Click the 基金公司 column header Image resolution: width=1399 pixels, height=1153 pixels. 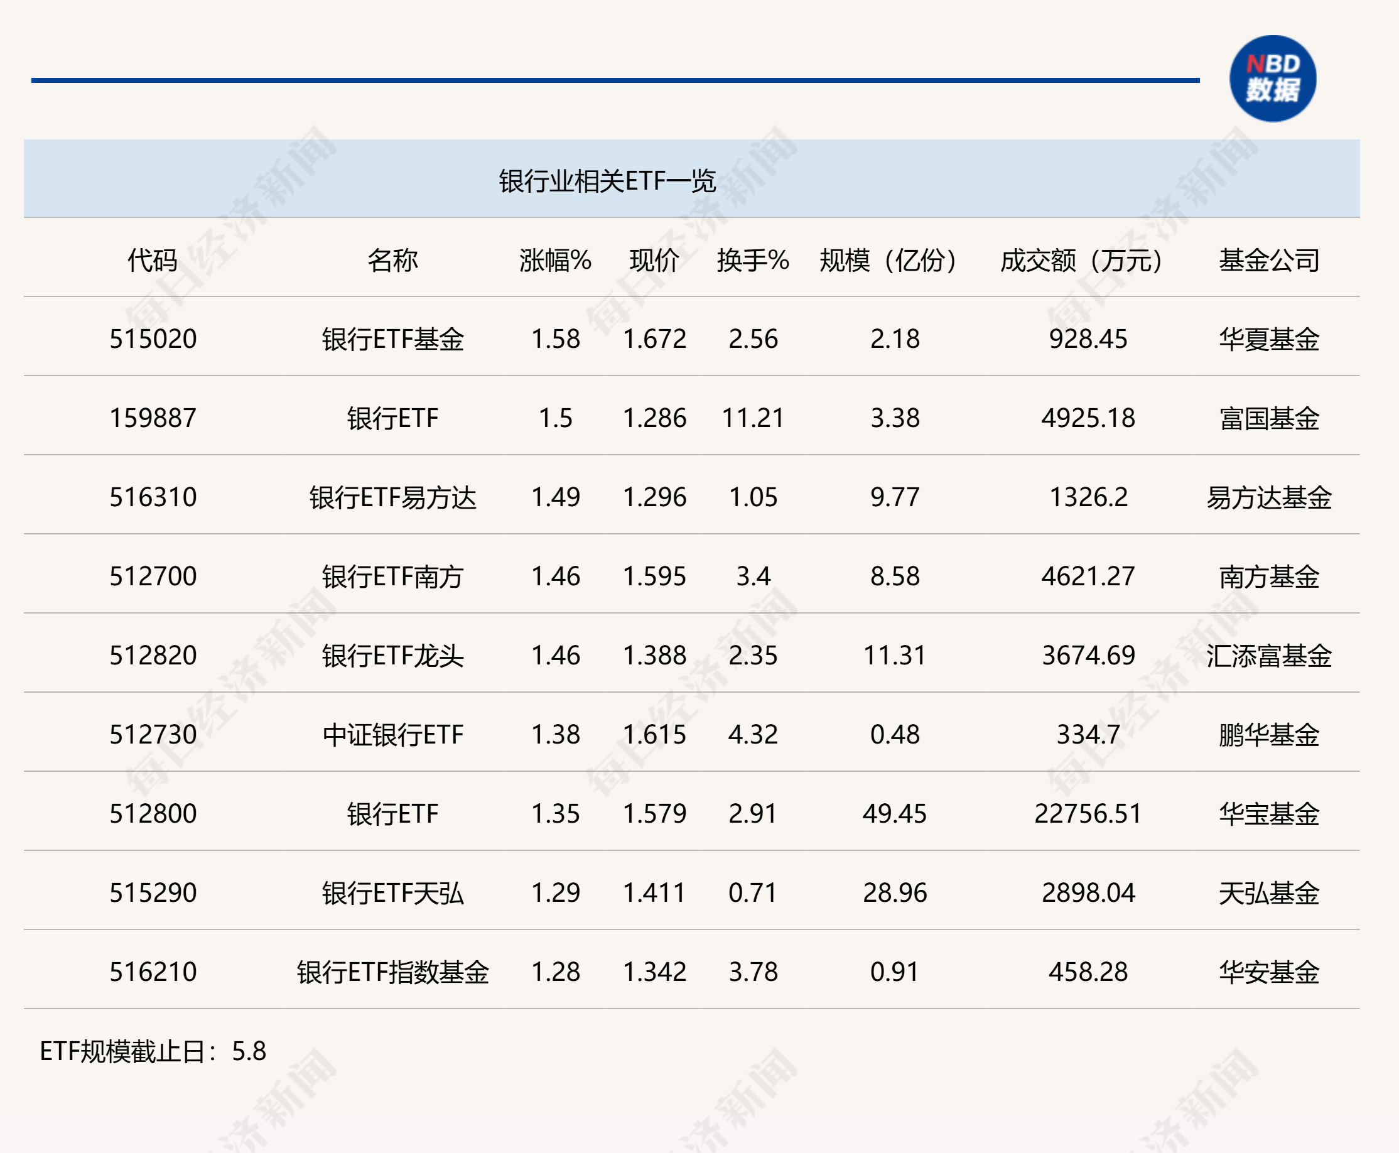[1268, 260]
